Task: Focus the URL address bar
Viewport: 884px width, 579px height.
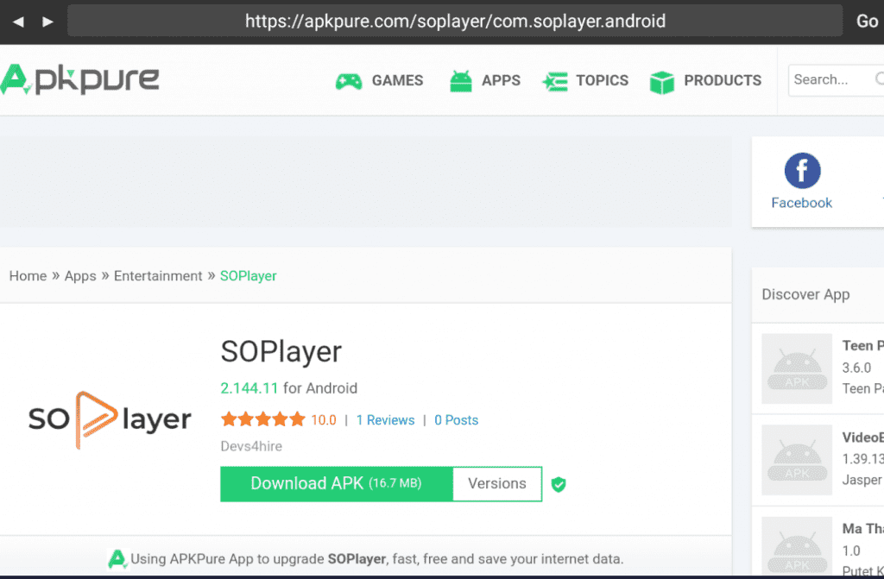Action: click(455, 22)
